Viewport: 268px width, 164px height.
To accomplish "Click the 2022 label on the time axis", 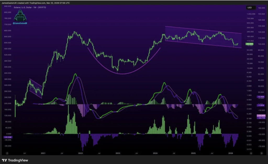I will [80, 153].
